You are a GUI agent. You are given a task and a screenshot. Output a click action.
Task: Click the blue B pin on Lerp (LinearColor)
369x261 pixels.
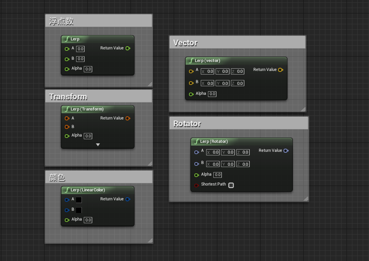(67, 209)
